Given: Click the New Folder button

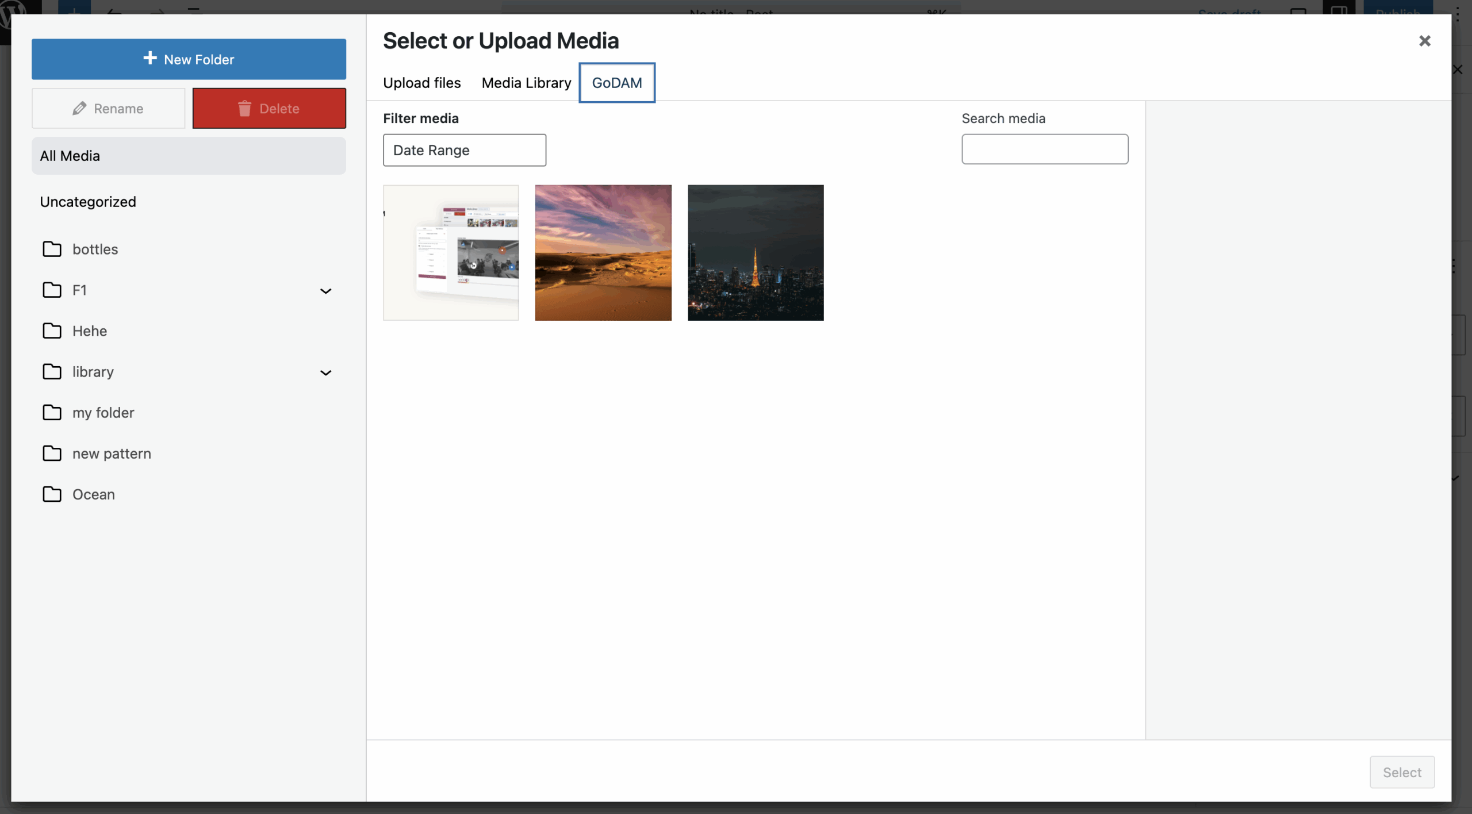Looking at the screenshot, I should [x=189, y=59].
